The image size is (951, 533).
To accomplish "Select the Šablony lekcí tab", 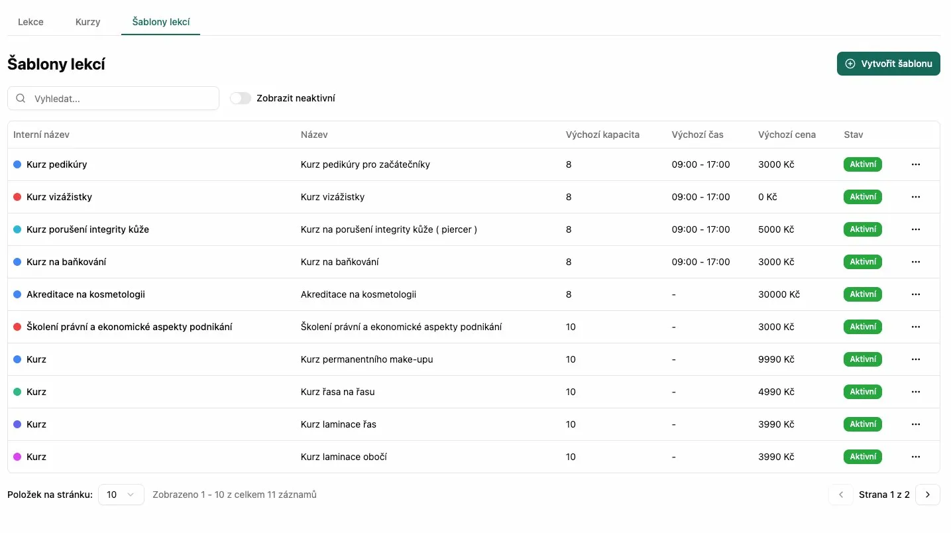I will pos(161,22).
